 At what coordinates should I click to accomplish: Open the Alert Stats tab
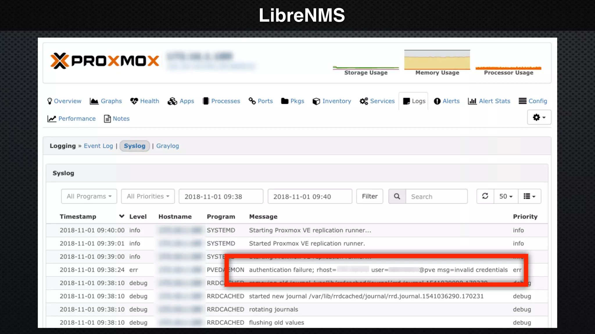click(489, 101)
